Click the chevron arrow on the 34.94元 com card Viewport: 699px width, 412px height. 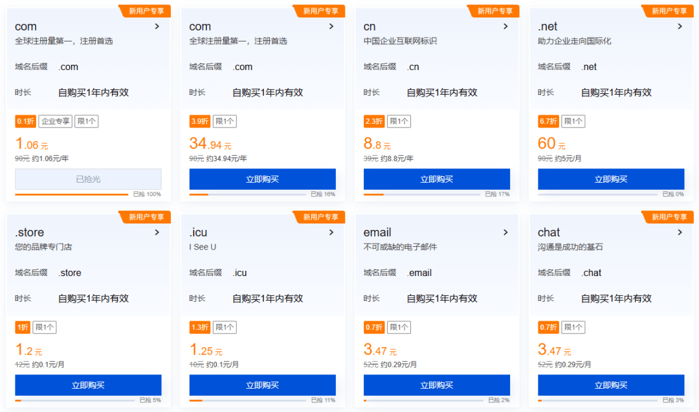331,27
